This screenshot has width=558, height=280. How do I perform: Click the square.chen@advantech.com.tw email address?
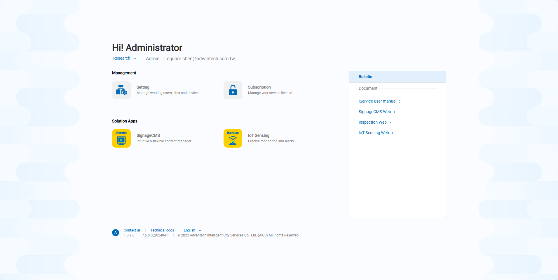point(201,59)
